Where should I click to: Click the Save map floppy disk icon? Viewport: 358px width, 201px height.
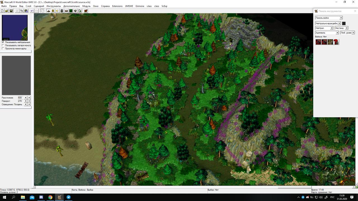coord(11,11)
